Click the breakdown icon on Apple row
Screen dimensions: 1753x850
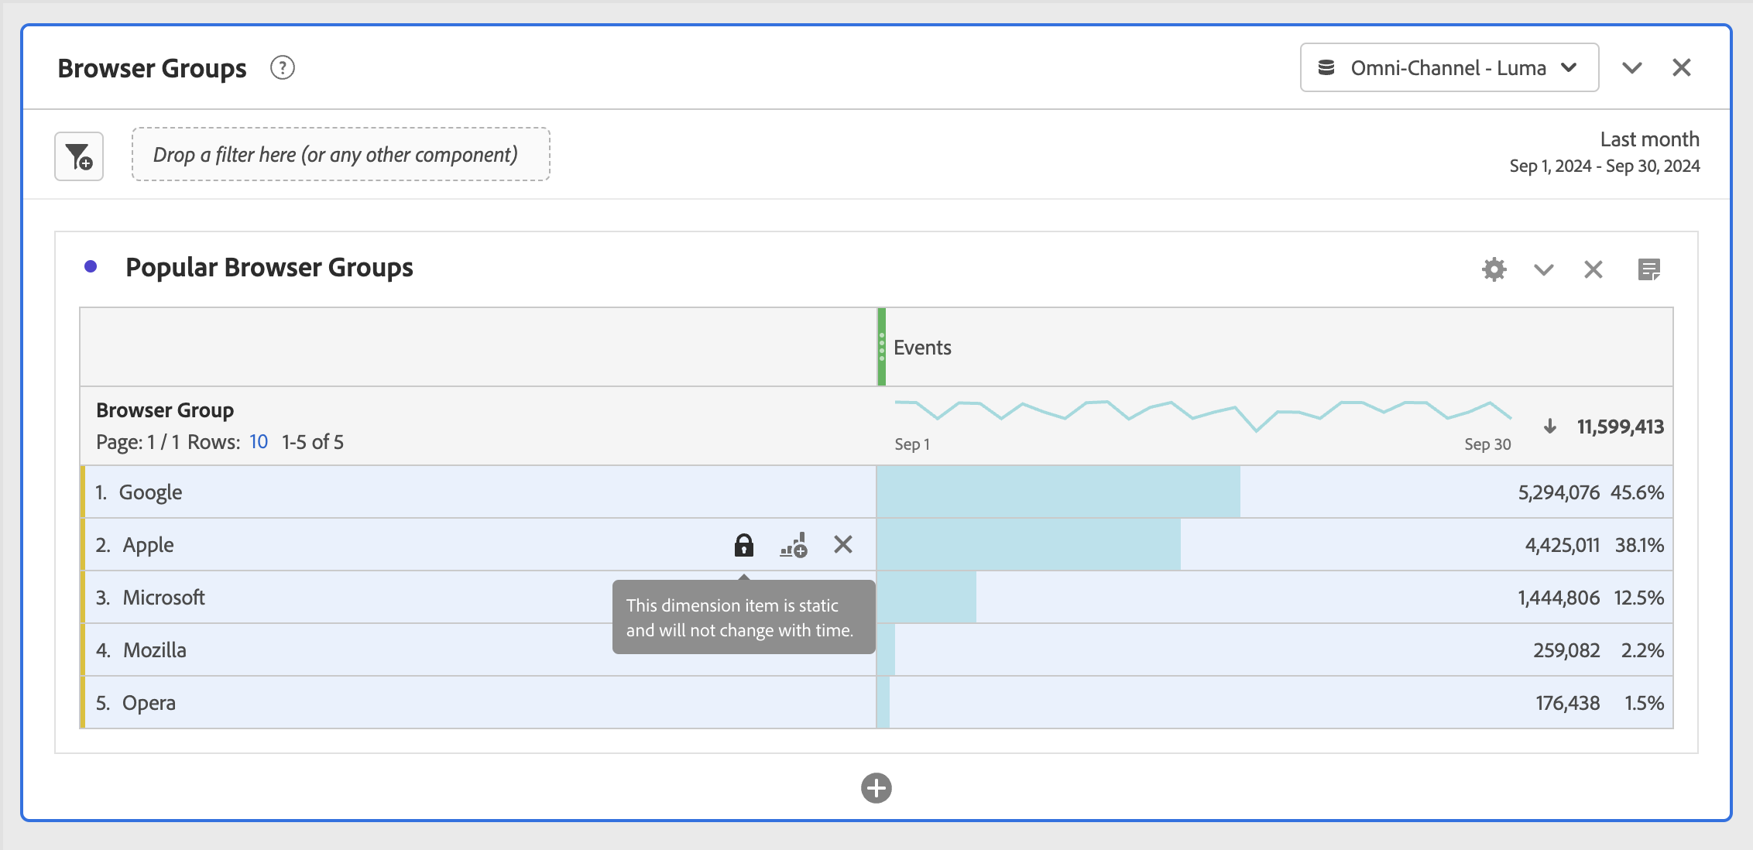tap(794, 545)
